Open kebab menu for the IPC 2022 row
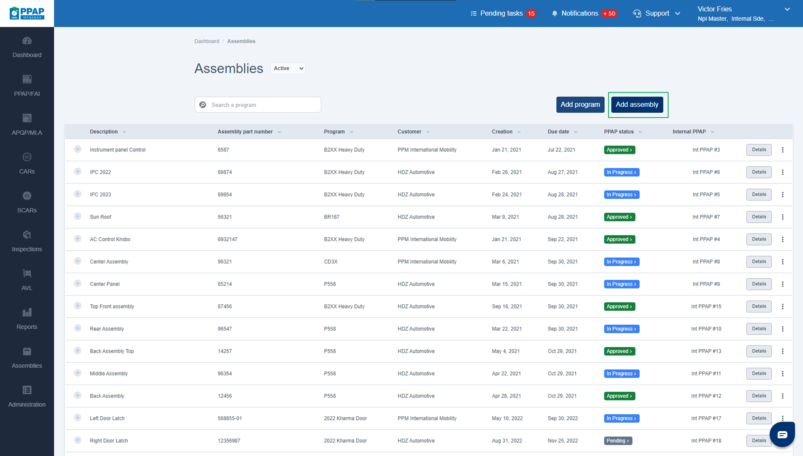The width and height of the screenshot is (803, 456). coord(782,172)
